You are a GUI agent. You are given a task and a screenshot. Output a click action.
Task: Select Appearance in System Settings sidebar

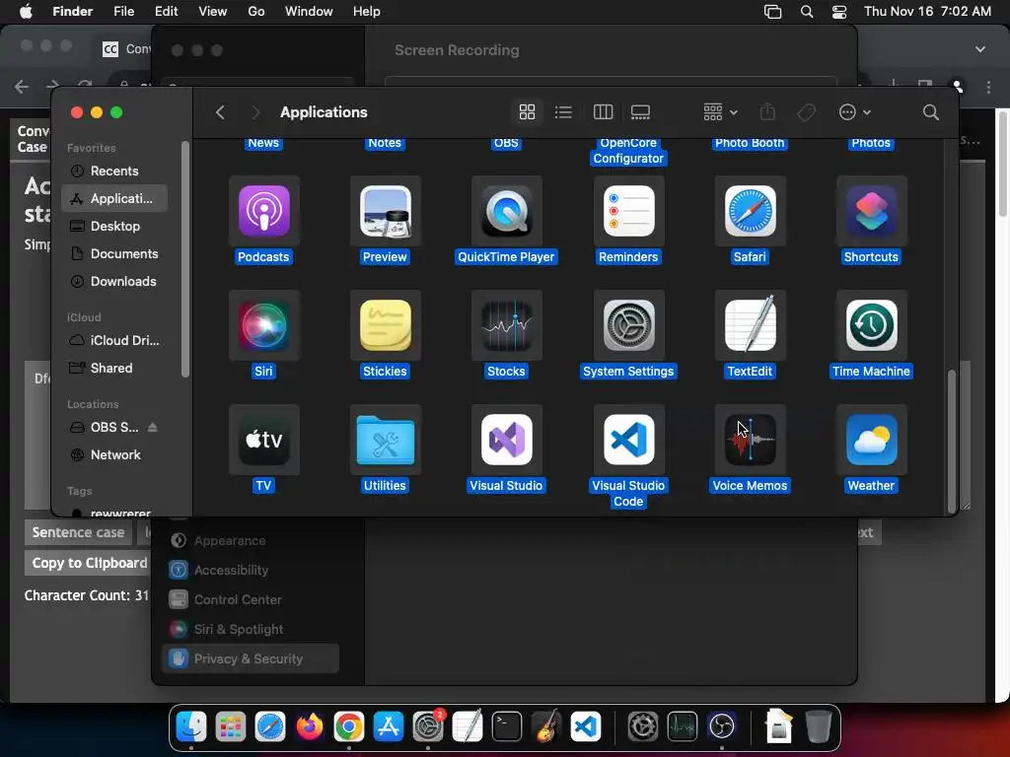251,541
